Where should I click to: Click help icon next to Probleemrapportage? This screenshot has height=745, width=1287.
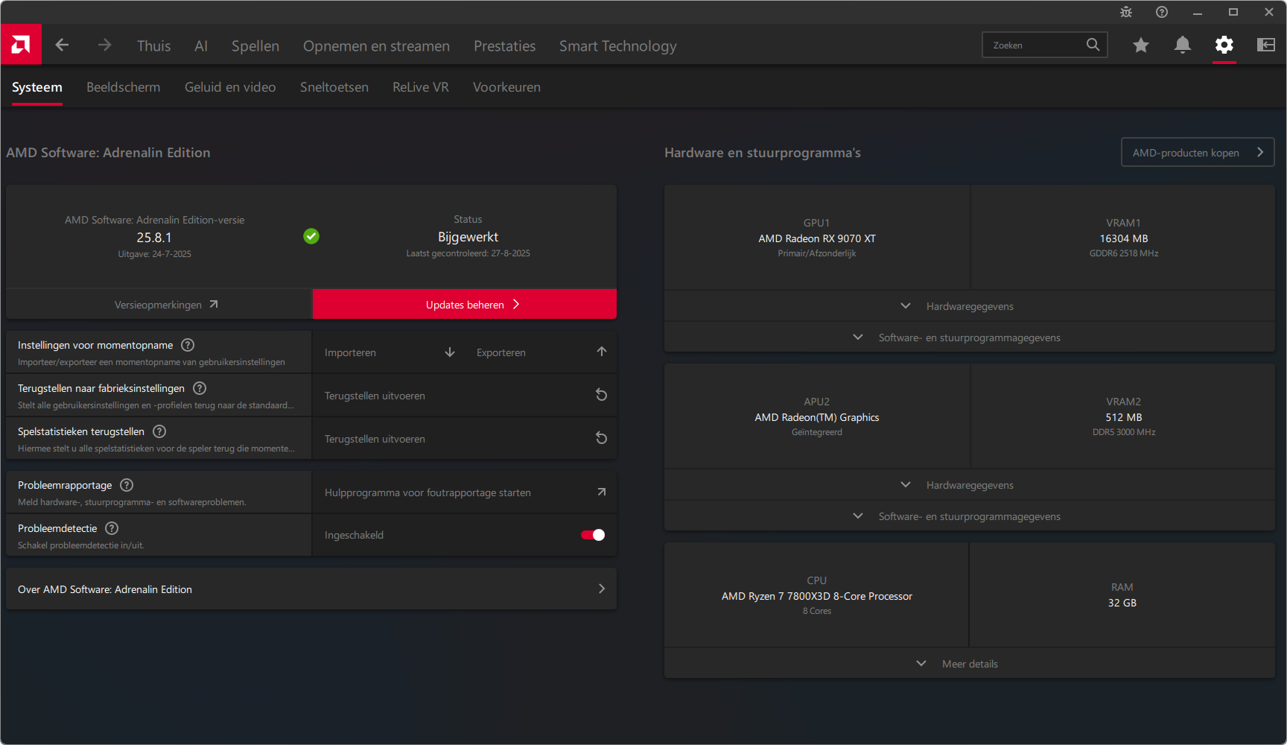click(x=127, y=485)
